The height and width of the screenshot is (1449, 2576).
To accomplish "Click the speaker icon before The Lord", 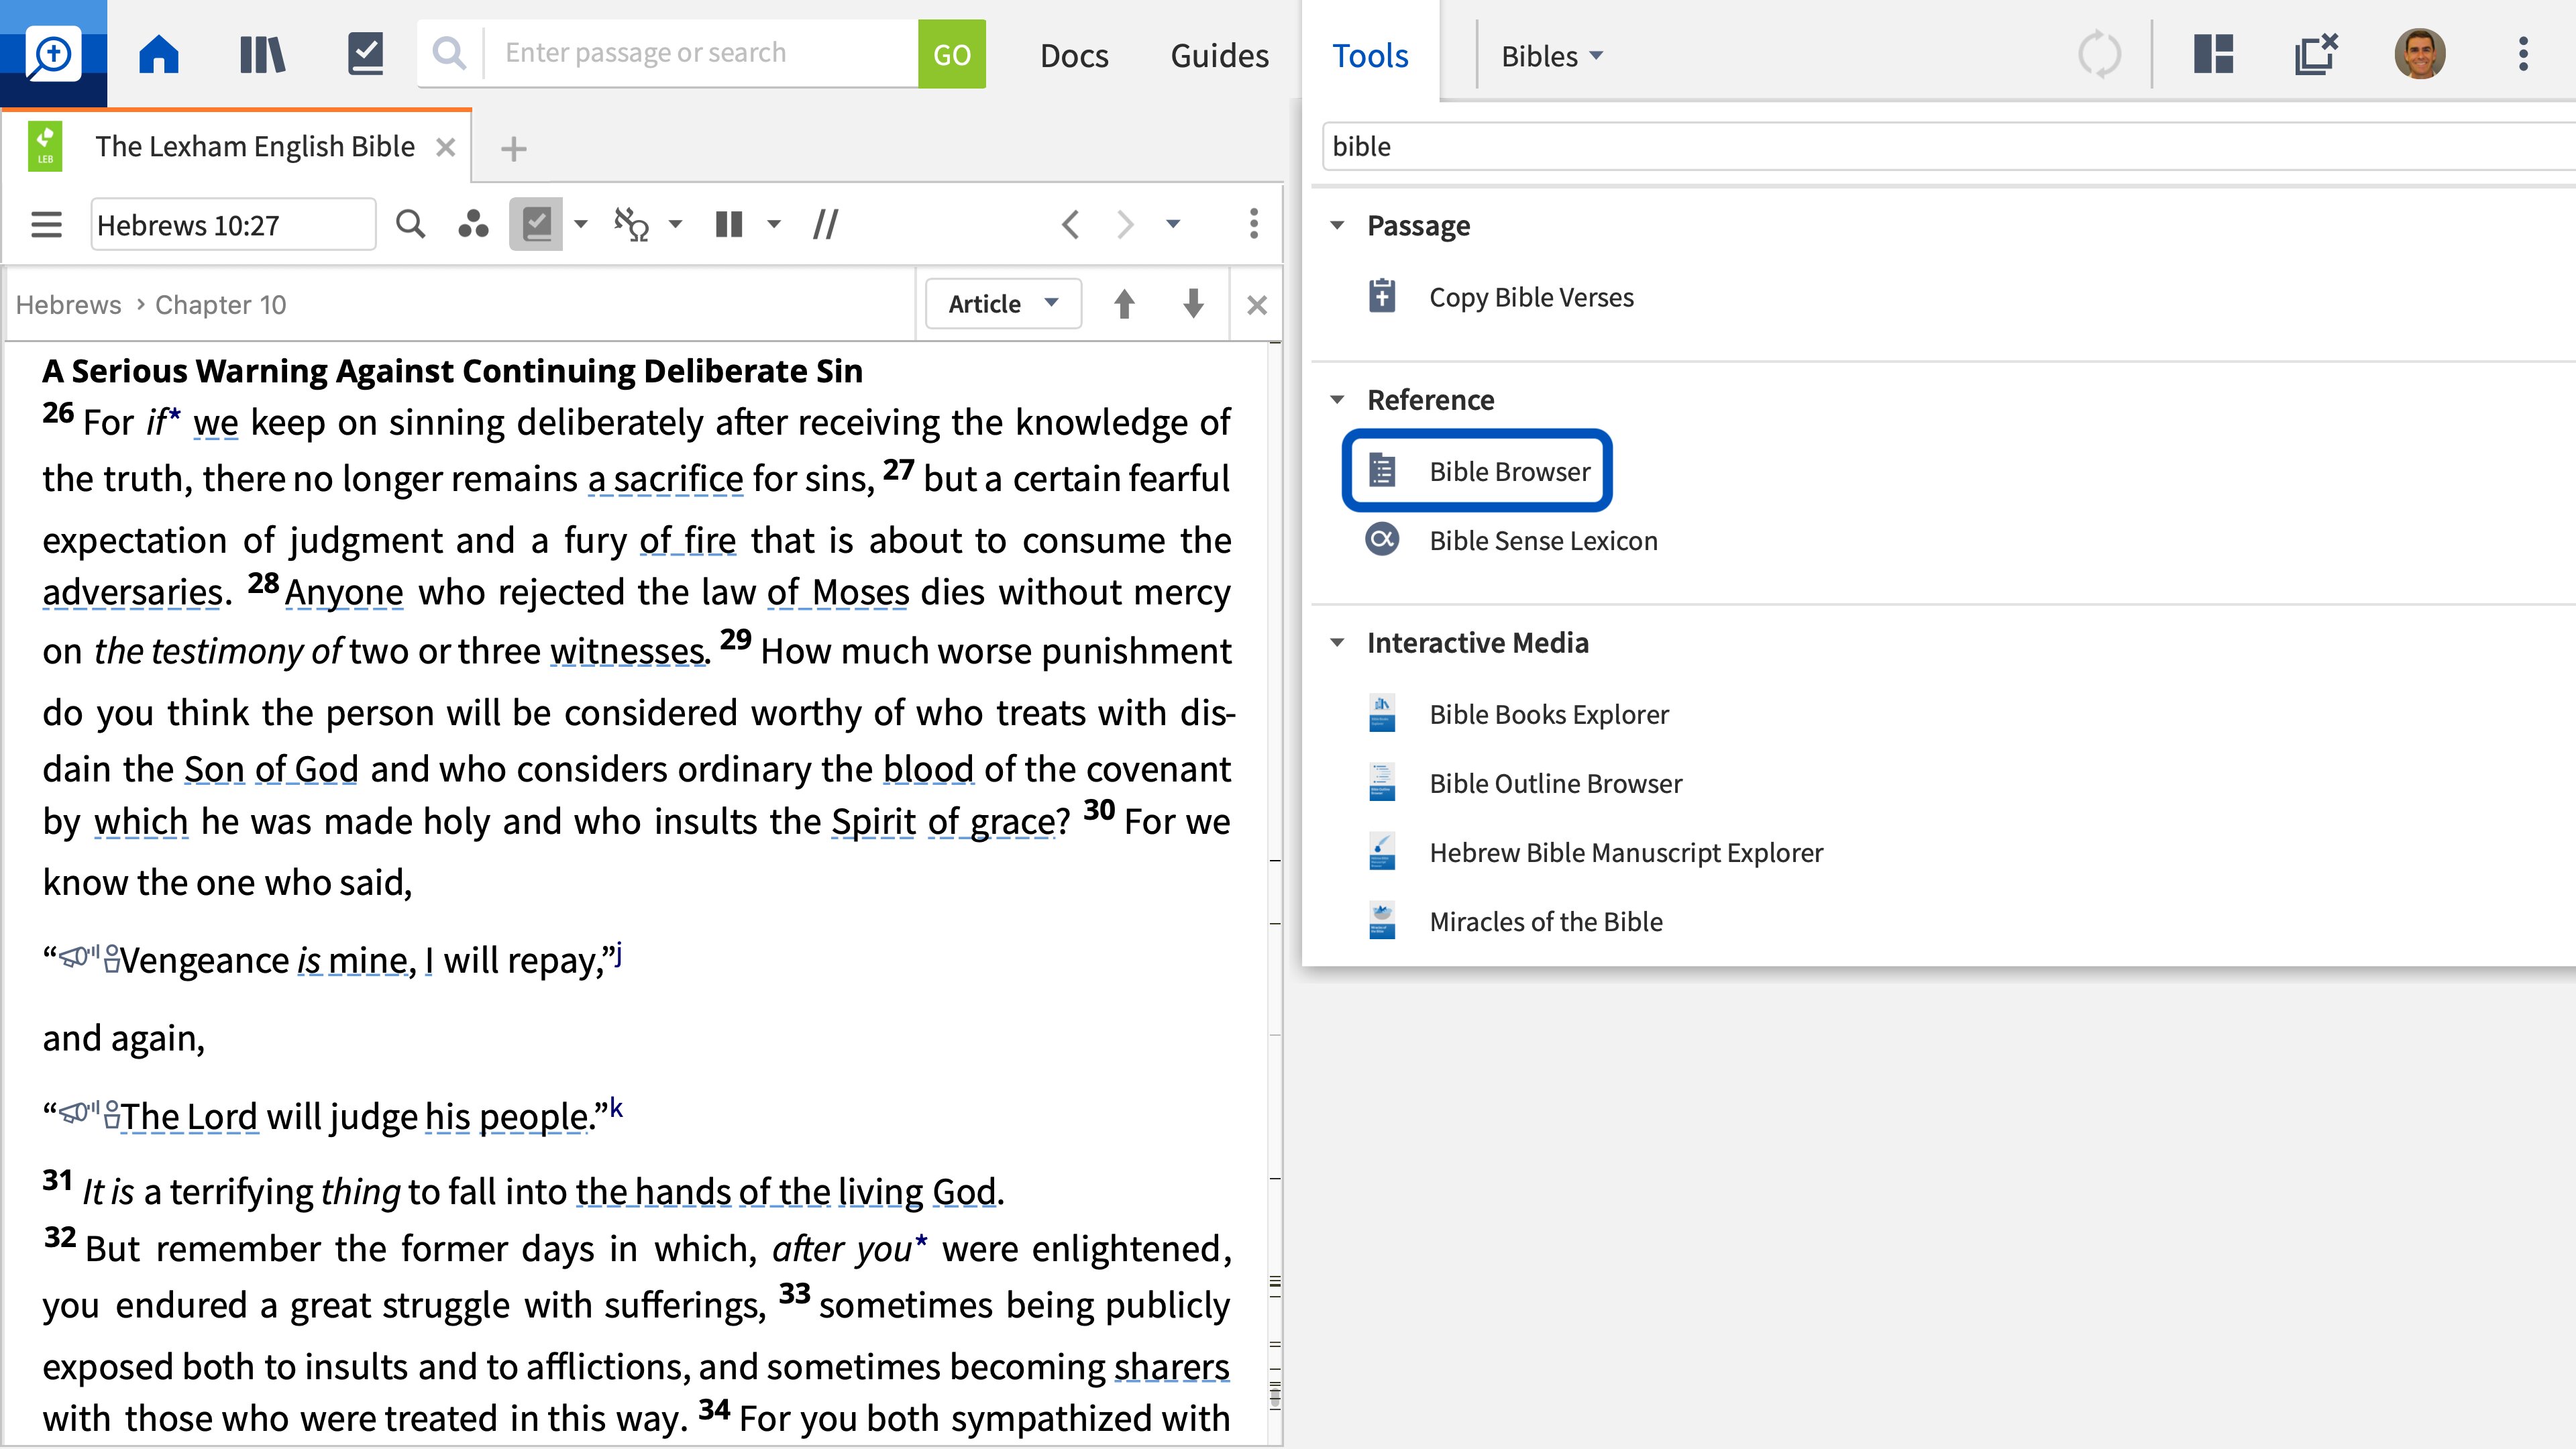I will point(79,1113).
